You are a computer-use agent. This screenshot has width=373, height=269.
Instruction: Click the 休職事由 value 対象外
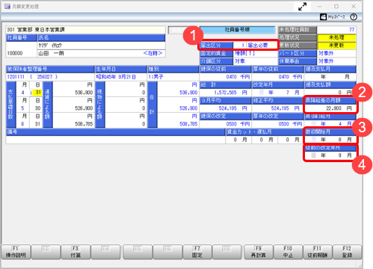click(x=336, y=61)
